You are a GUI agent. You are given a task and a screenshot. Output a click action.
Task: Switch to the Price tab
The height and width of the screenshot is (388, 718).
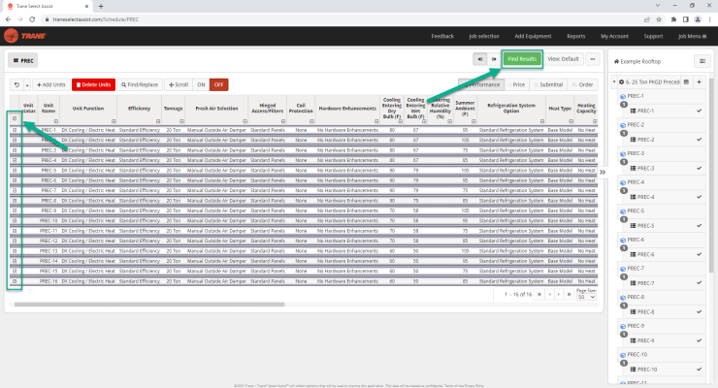(516, 84)
